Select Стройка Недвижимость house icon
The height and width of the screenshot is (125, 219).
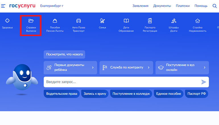pos(197,21)
